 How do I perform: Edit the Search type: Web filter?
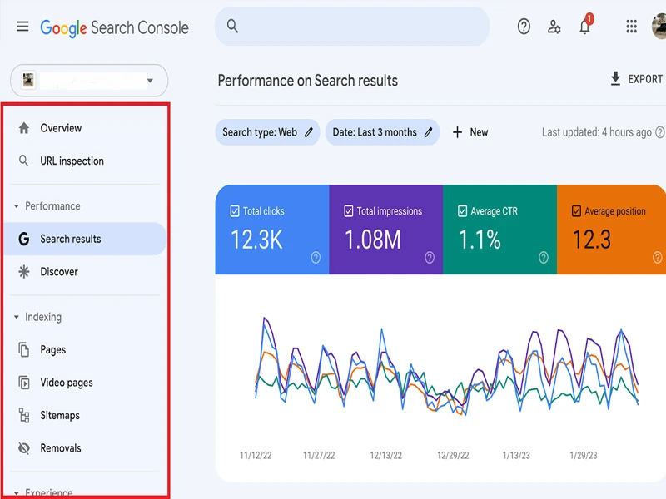tap(267, 132)
